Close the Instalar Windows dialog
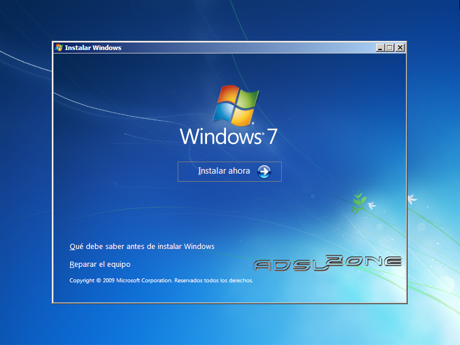 point(400,48)
